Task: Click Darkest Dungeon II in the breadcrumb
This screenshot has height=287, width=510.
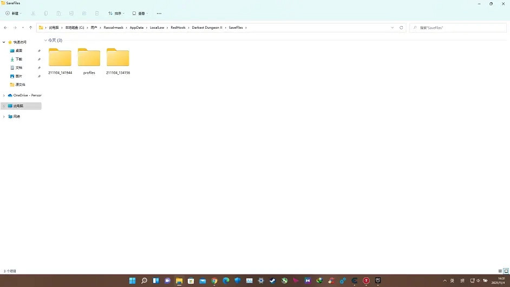Action: coord(207,28)
